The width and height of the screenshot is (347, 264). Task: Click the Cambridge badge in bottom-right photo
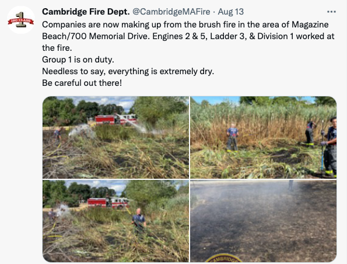coord(224,258)
